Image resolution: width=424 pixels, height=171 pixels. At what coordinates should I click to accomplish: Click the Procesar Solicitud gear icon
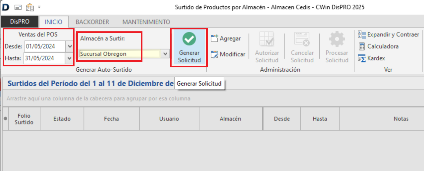pos(337,40)
